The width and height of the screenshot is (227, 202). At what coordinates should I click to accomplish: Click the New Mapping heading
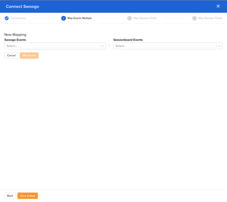coord(15,35)
